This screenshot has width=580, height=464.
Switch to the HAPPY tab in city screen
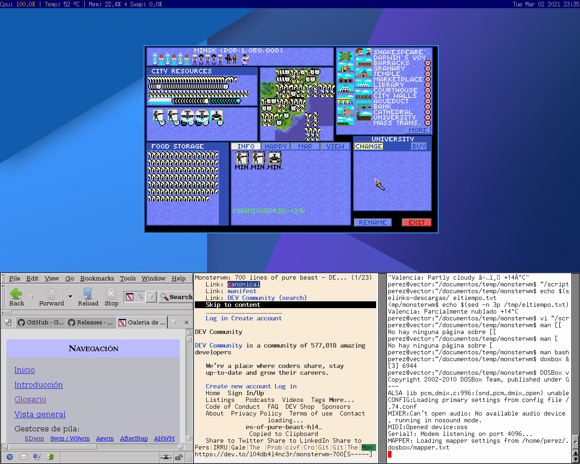[x=276, y=146]
